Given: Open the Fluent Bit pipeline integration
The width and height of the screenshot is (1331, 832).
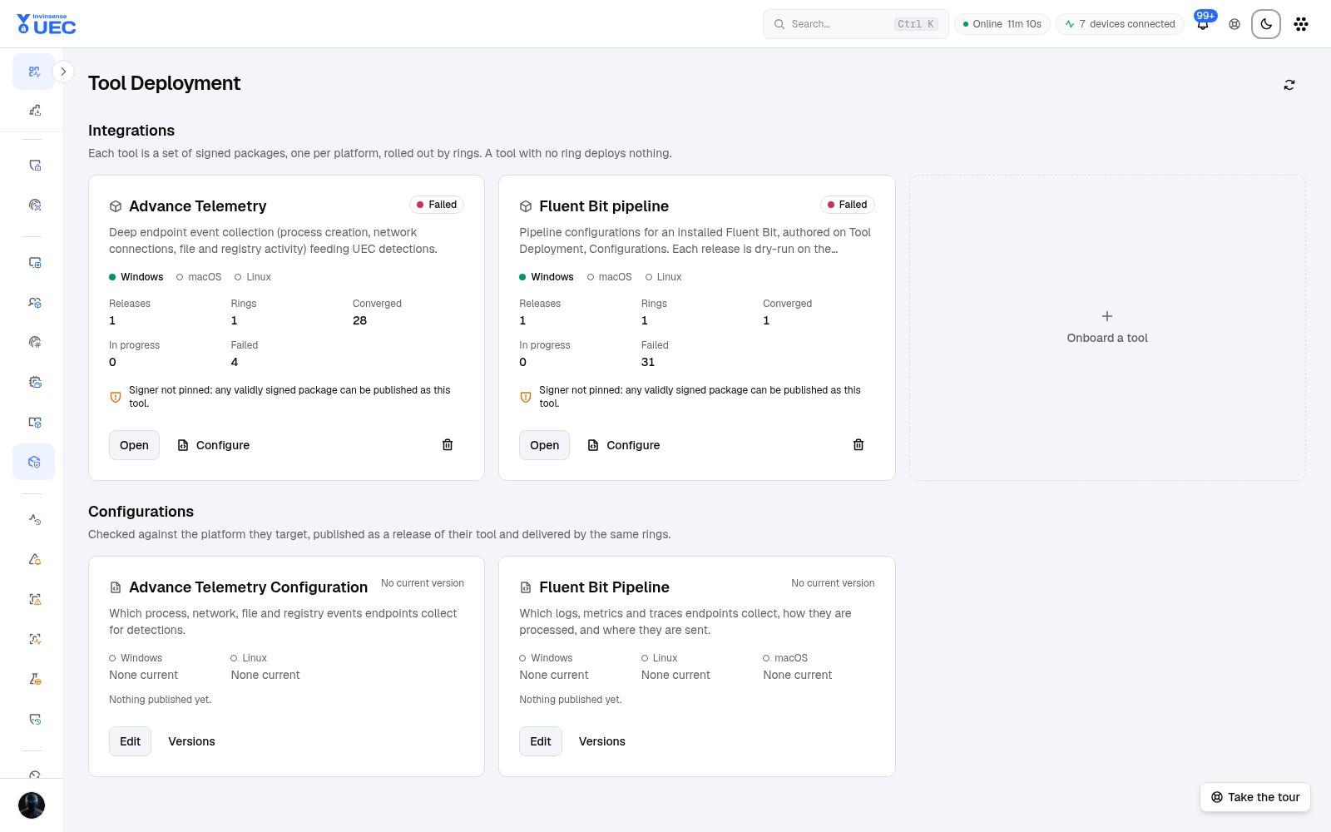Looking at the screenshot, I should coord(545,445).
